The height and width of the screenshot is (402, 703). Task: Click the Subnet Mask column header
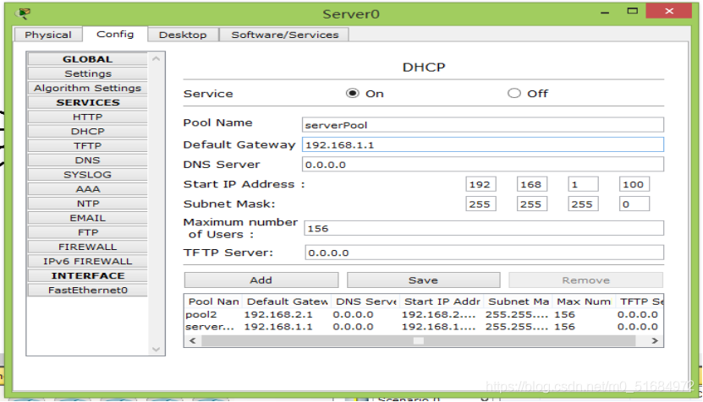519,301
